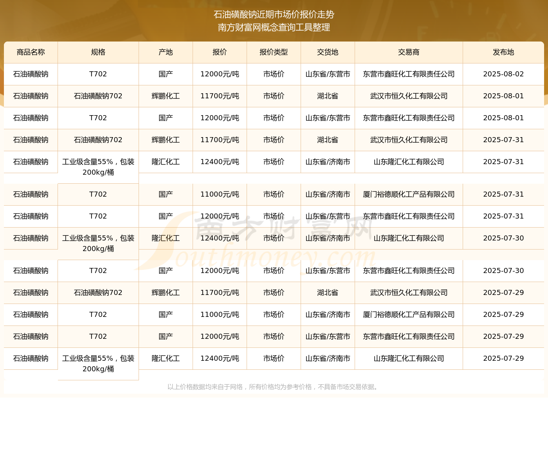The width and height of the screenshot is (548, 472).
Task: Click 东营市鑫旺化工有限责任公司 in the 2025-07-30 row
Action: [x=409, y=271]
